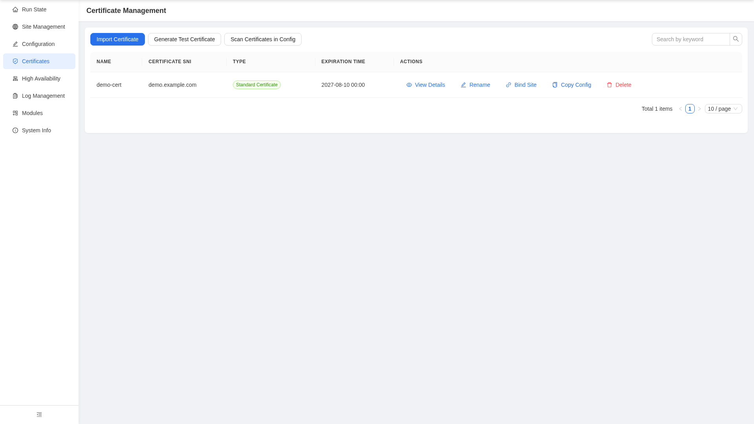Viewport: 754px width, 424px height.
Task: Click the copy icon beside Copy Config
Action: (555, 85)
